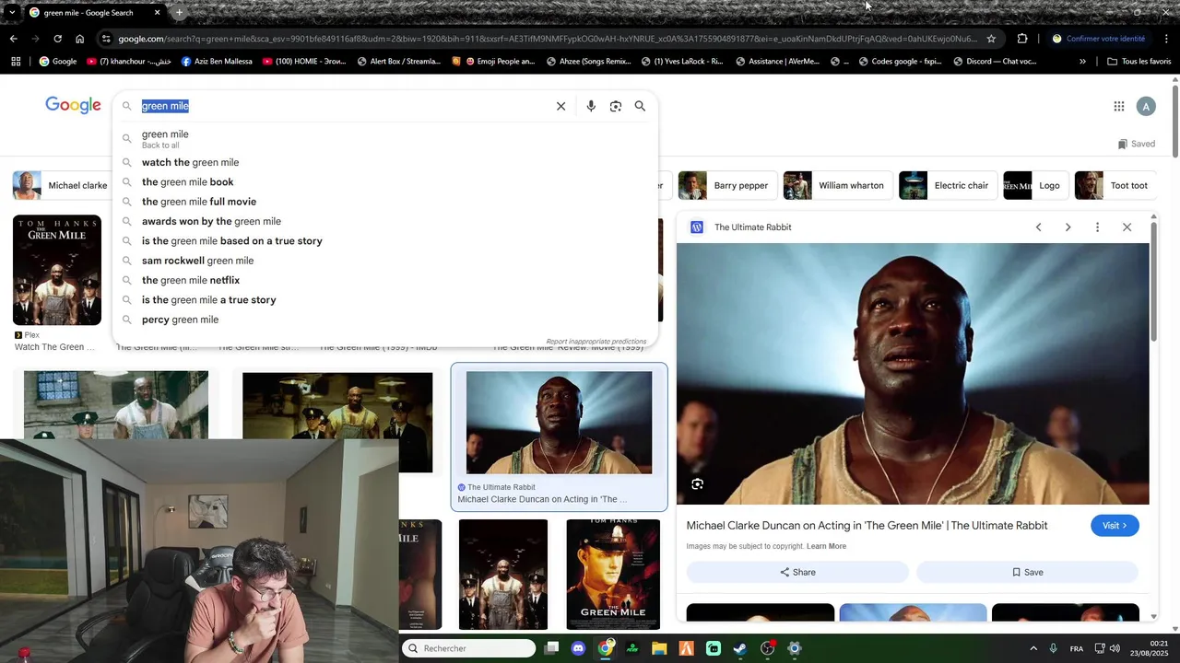Screen dimensions: 1180x663
Task: Open Tous les favoris bookmarks folder
Action: pos(1139,62)
